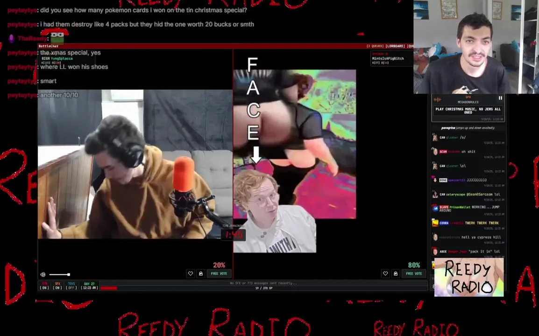This screenshot has width=539, height=336.
Task: Open the opponent card at top right of BattleChat
Action: (392, 58)
